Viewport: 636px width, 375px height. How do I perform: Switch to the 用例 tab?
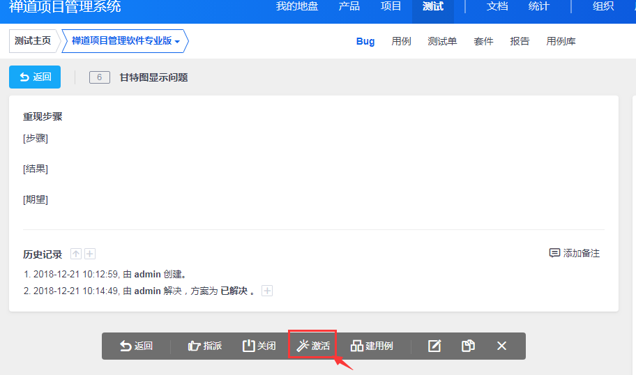click(x=401, y=41)
